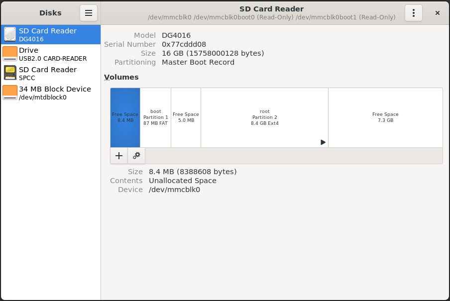This screenshot has height=301, width=450.
Task: Select the root Partition 2 Ext4 volume
Action: (265, 117)
